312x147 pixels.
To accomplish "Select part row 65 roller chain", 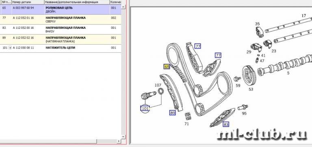I will [x=61, y=10].
